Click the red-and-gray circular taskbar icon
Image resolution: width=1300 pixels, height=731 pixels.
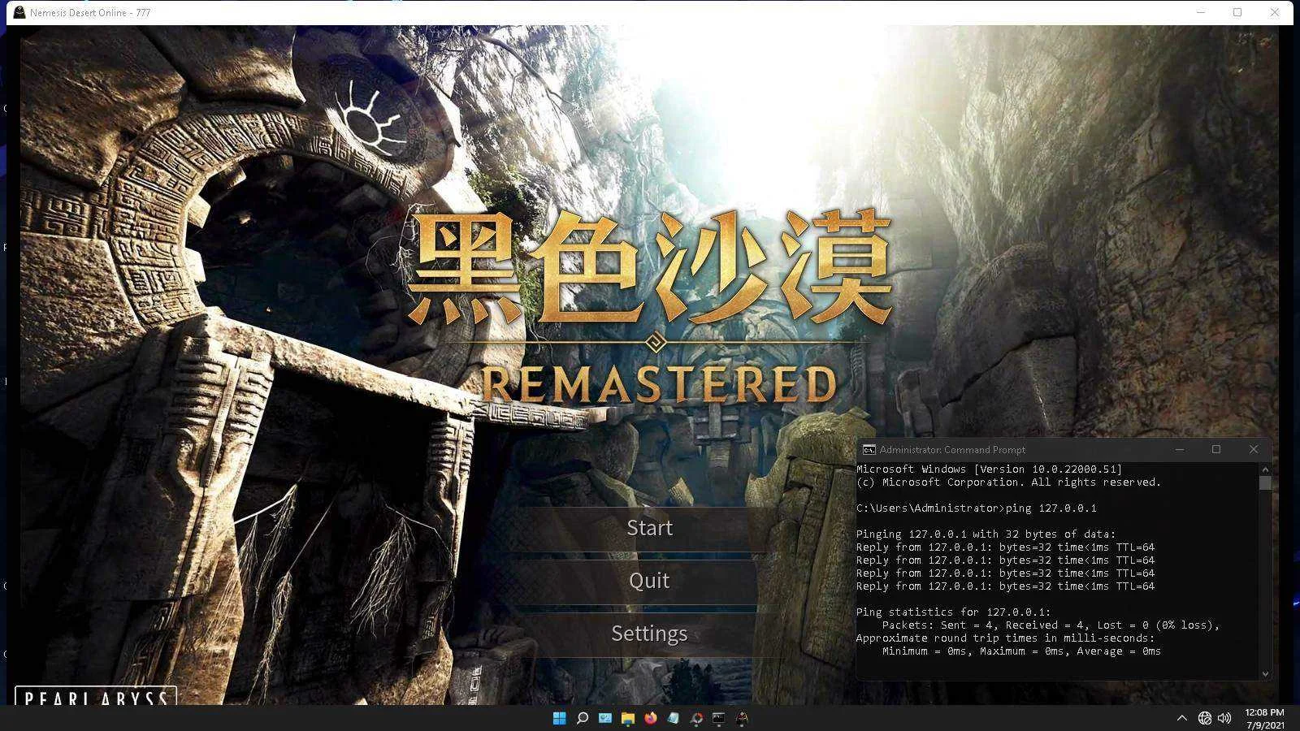[695, 718]
